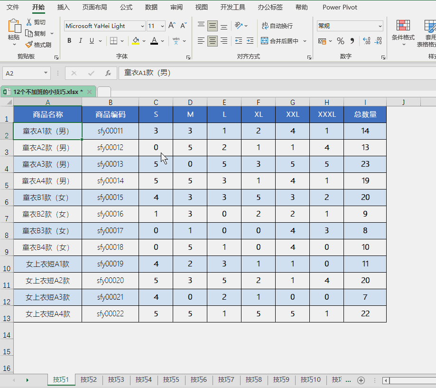Toggle Wrap Text (自动换行)
Screen dimensions: 436x388
pos(277,26)
